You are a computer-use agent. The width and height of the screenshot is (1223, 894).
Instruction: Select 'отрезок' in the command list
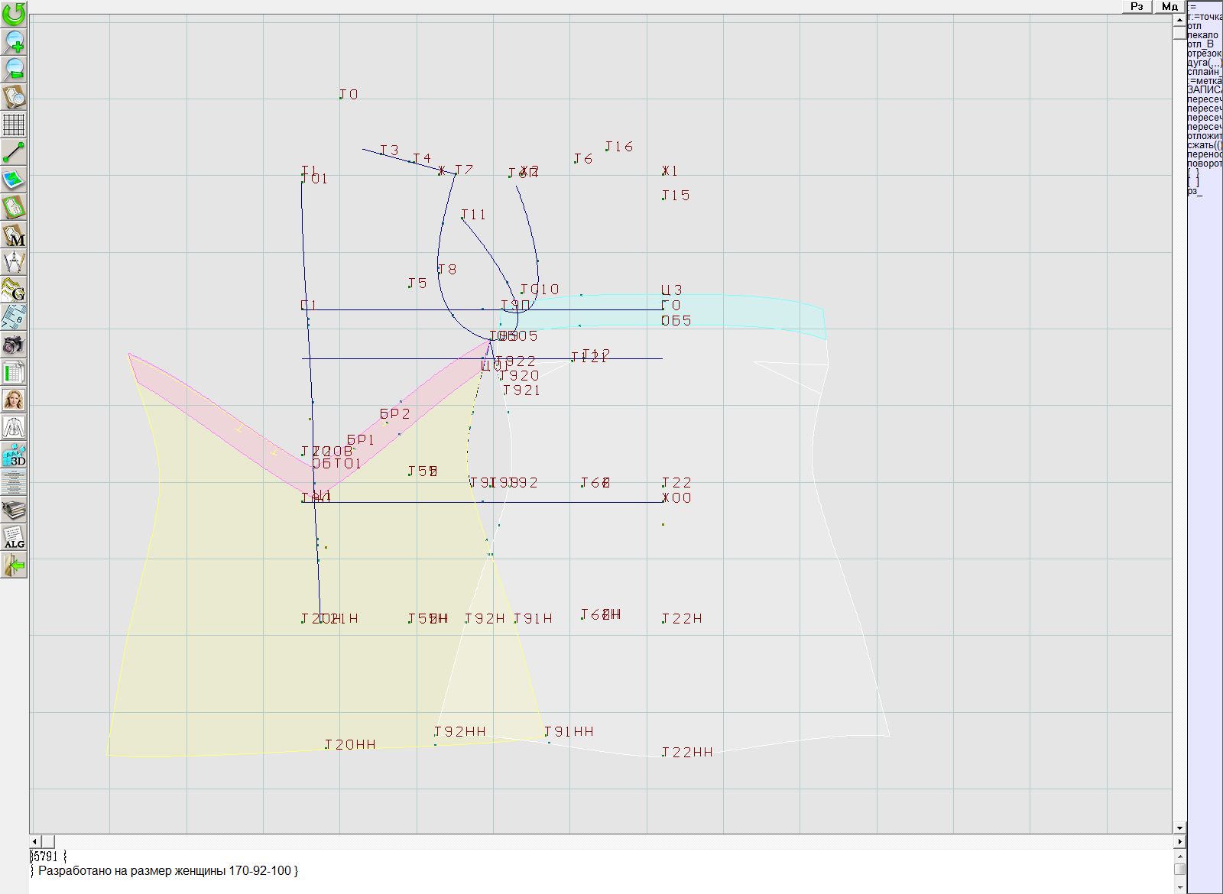[1204, 53]
